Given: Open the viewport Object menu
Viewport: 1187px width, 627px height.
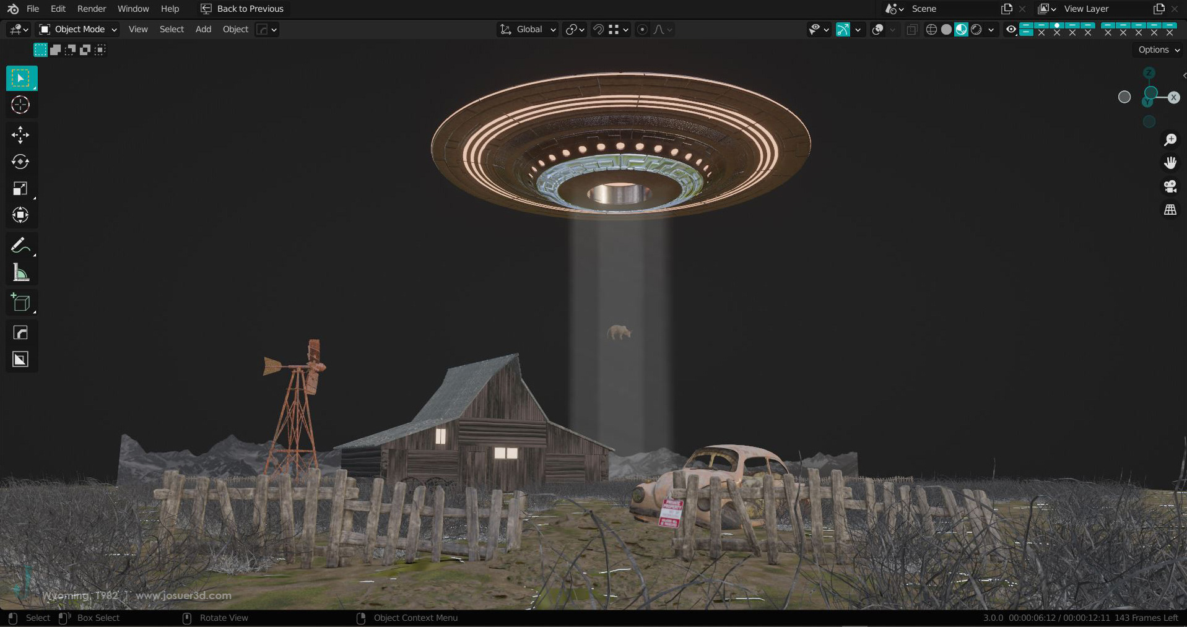Looking at the screenshot, I should pos(235,29).
